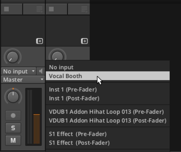Toggle the input monitor speaker icon
This screenshot has height=152, width=181.
(x=41, y=71)
